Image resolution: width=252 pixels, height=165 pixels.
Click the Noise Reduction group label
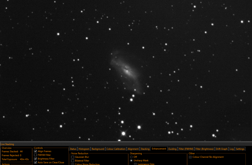pyautogui.click(x=80, y=153)
